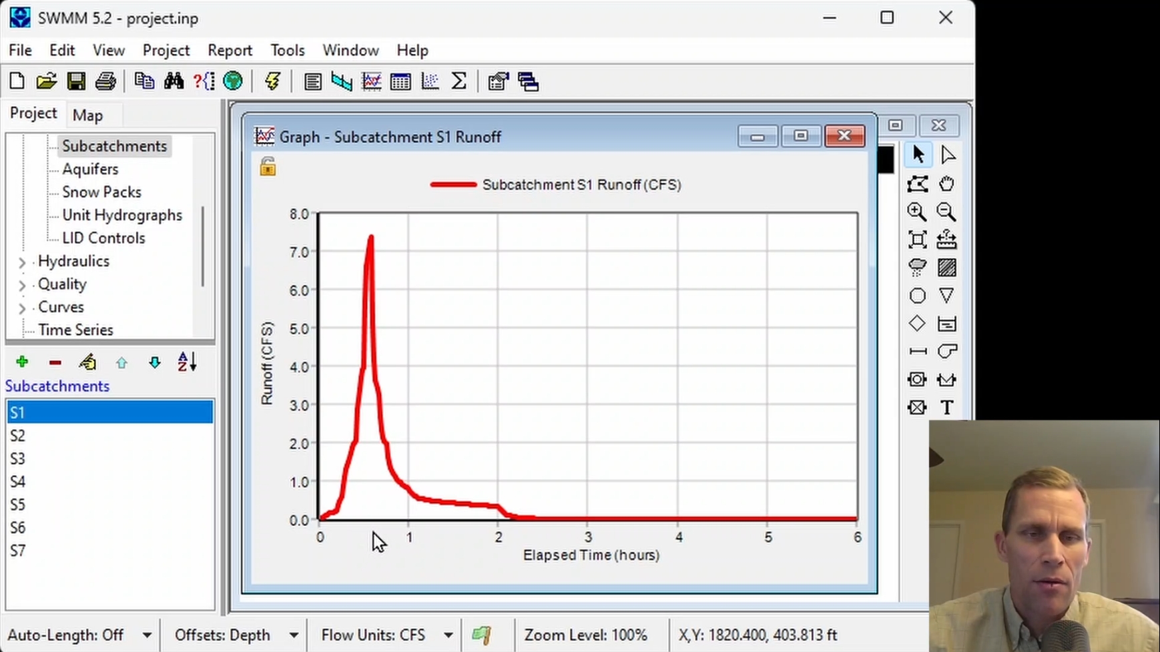Open the Report menu
1160x652 pixels.
point(230,51)
